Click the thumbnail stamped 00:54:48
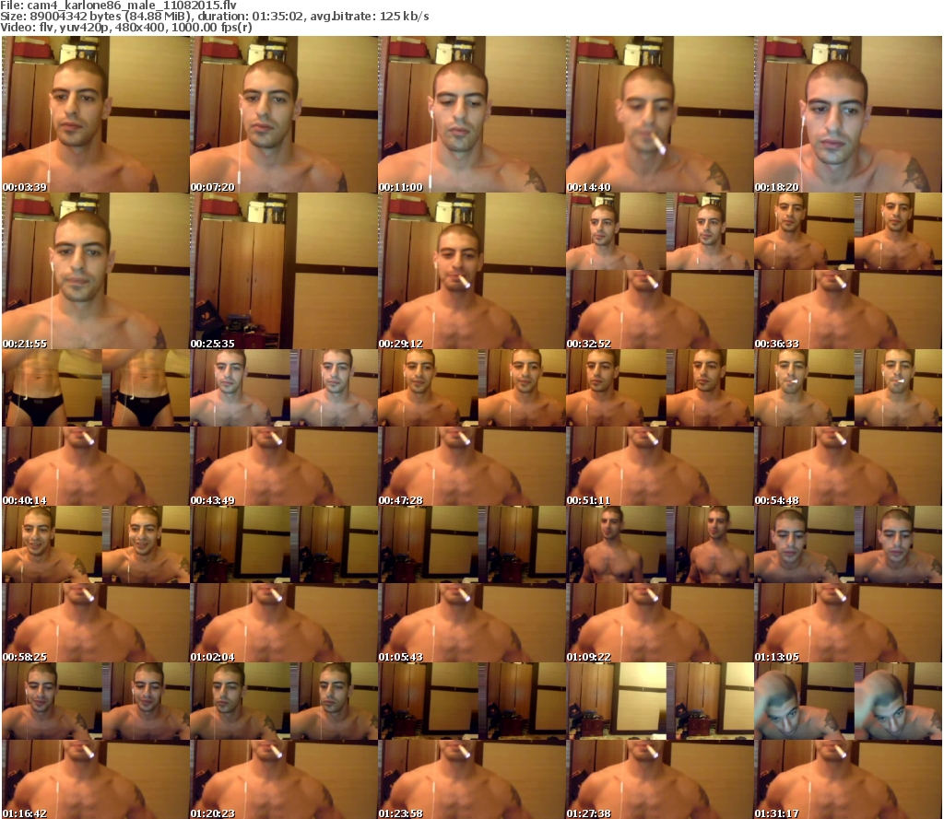 tap(848, 427)
